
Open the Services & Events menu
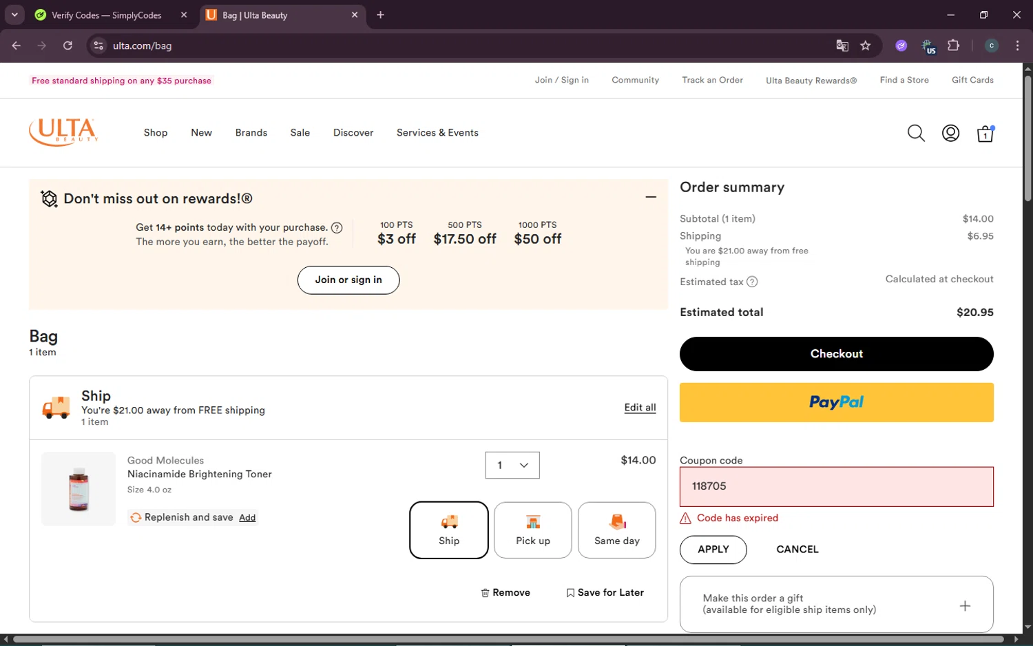pos(437,133)
